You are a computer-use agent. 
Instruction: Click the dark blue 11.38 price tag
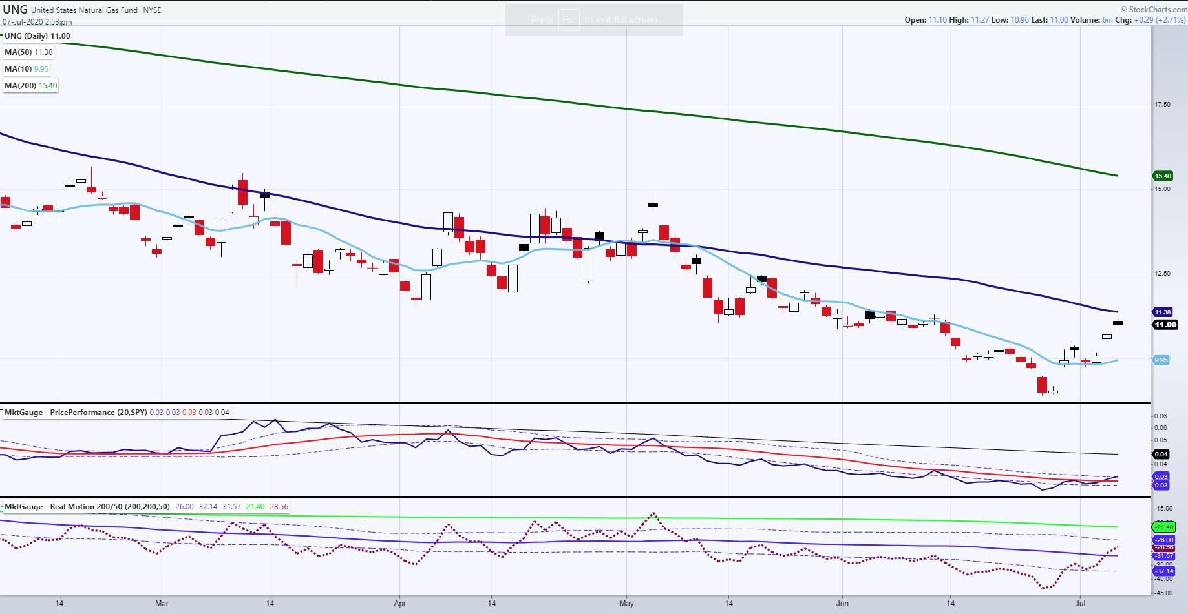pos(1163,312)
